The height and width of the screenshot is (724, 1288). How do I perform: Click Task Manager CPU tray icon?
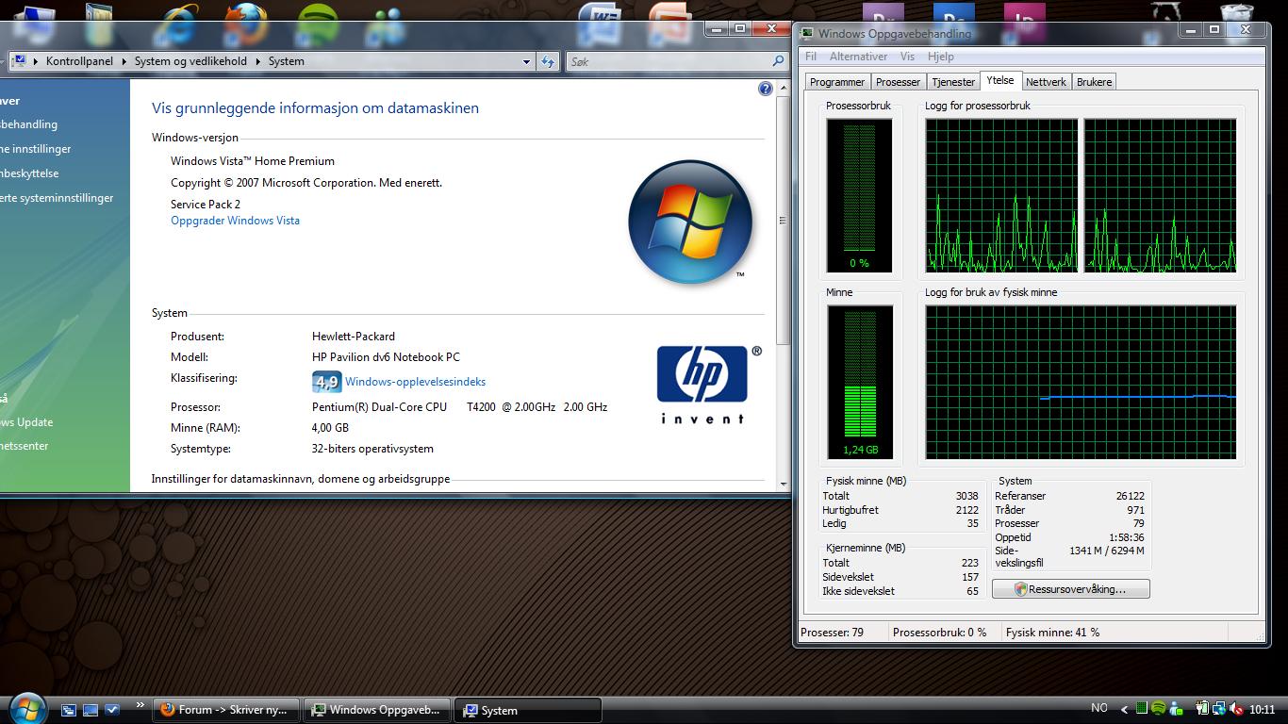pos(1142,709)
